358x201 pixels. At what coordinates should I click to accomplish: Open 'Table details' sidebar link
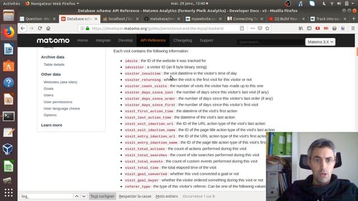coord(54,65)
